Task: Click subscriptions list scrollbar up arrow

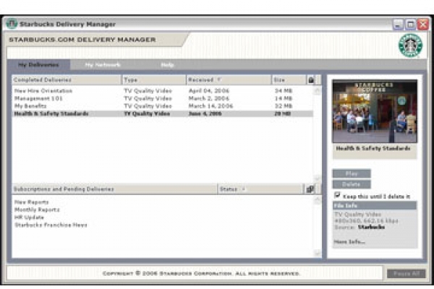Action: [318, 199]
